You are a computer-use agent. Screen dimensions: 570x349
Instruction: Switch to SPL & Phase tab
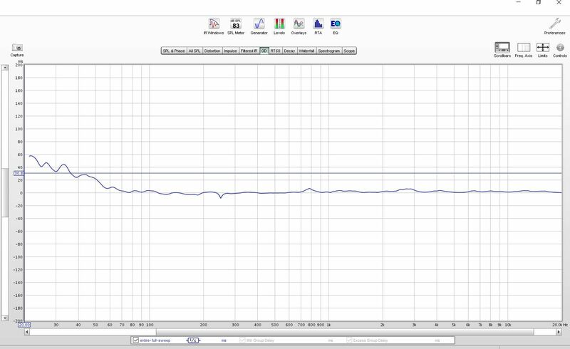(x=174, y=51)
